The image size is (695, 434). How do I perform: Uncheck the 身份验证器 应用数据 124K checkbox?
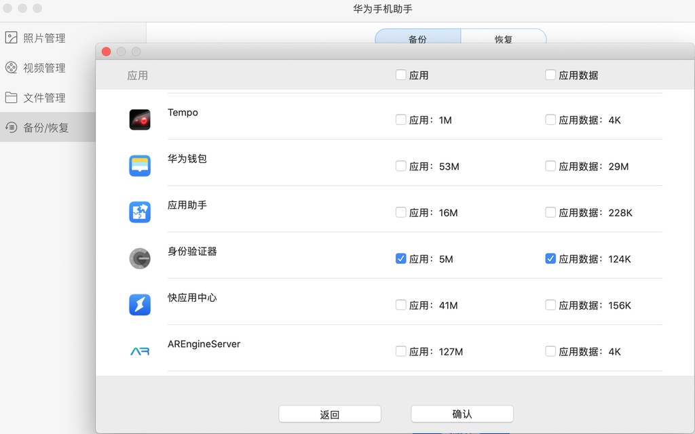(550, 258)
